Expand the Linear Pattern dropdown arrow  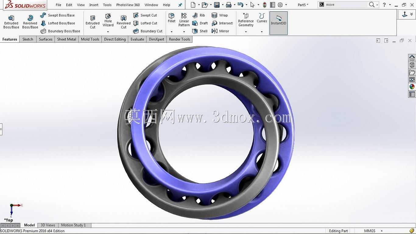click(x=184, y=32)
